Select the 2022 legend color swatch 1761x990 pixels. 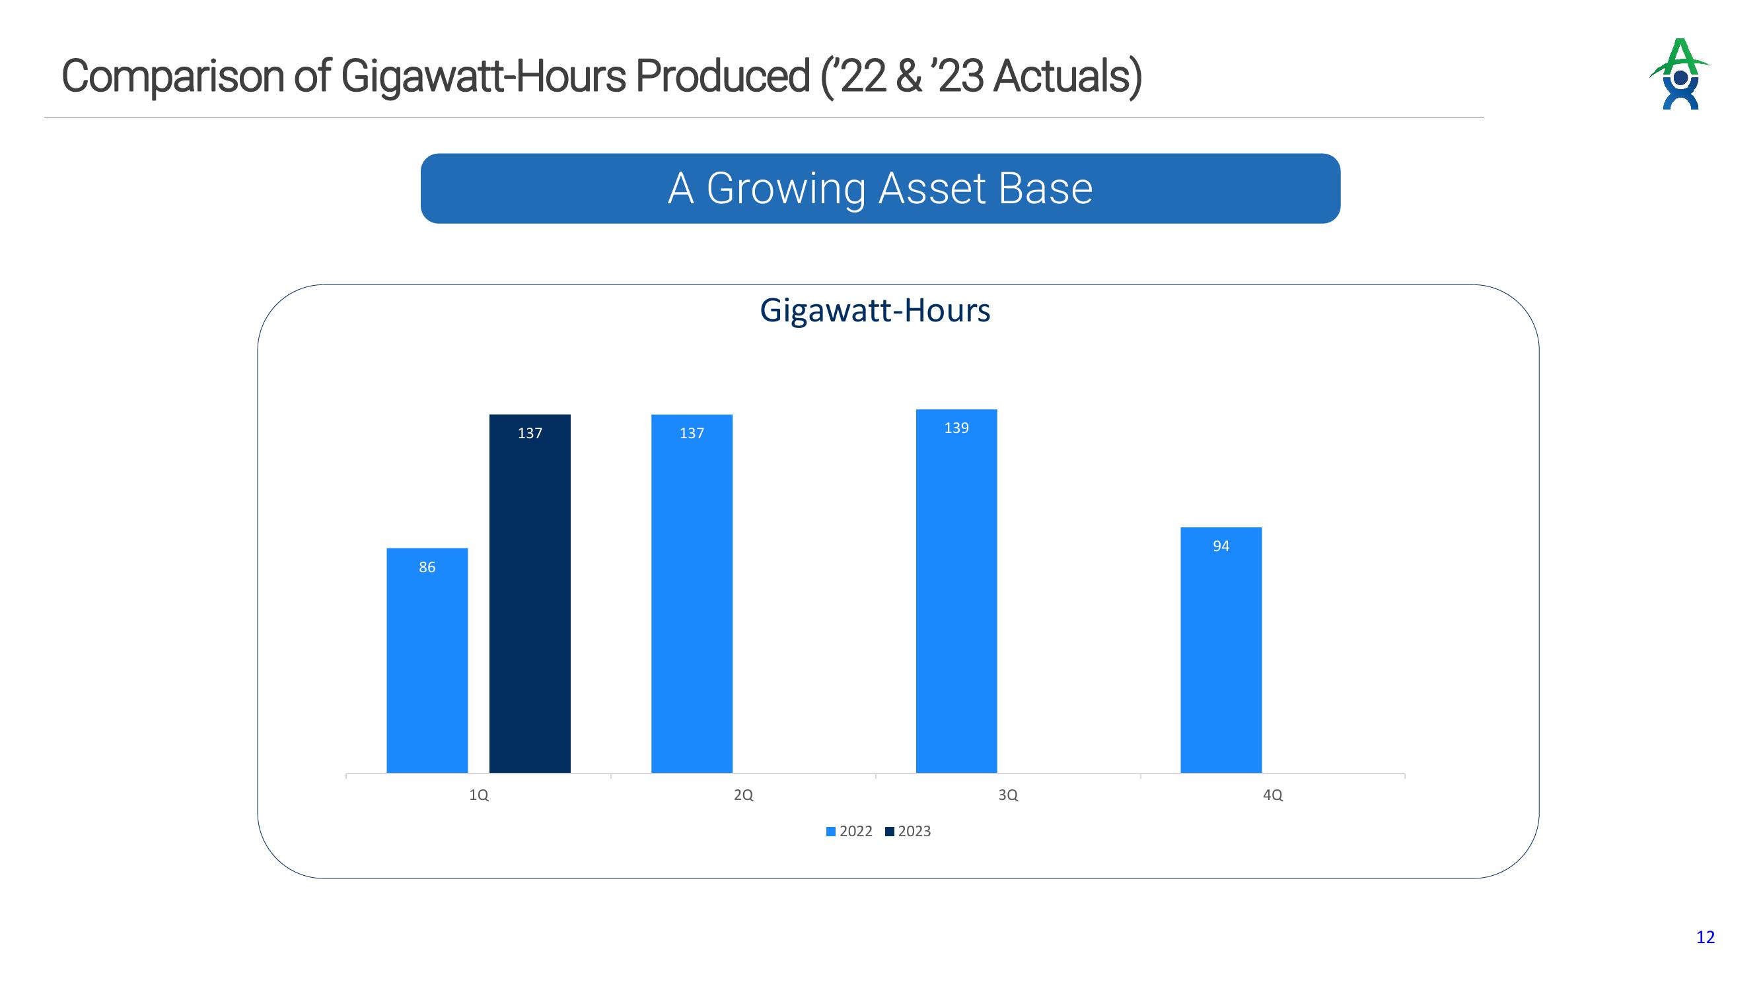point(830,832)
